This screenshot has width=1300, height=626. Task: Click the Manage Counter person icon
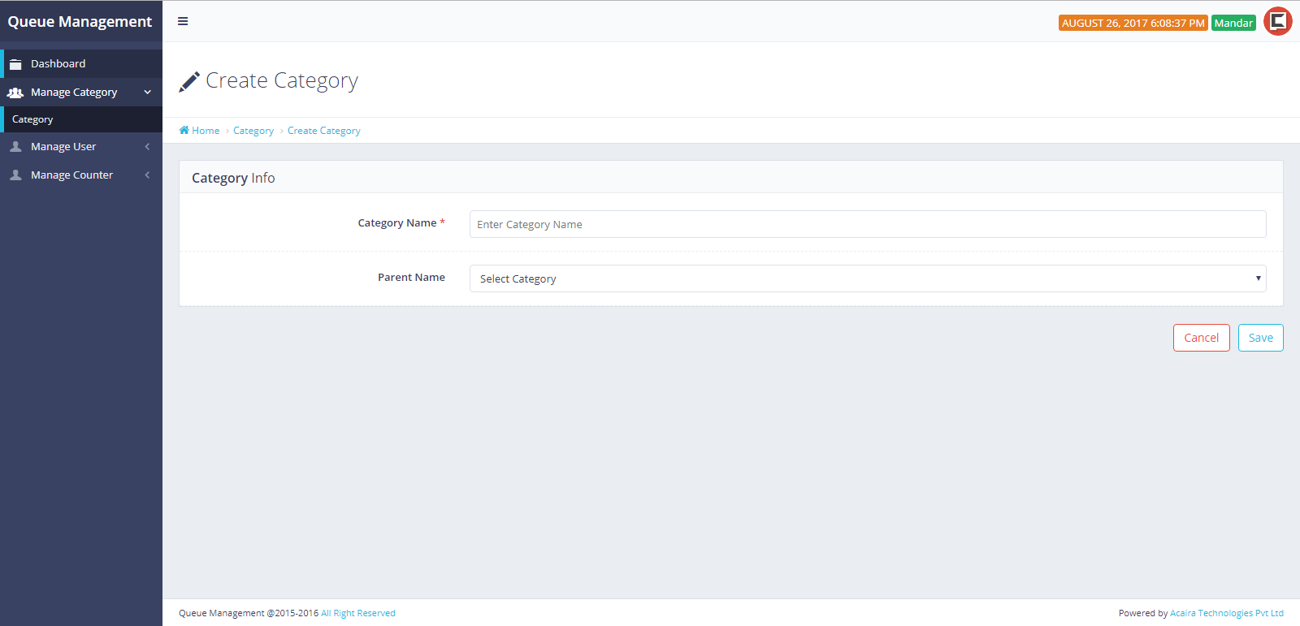click(x=15, y=175)
